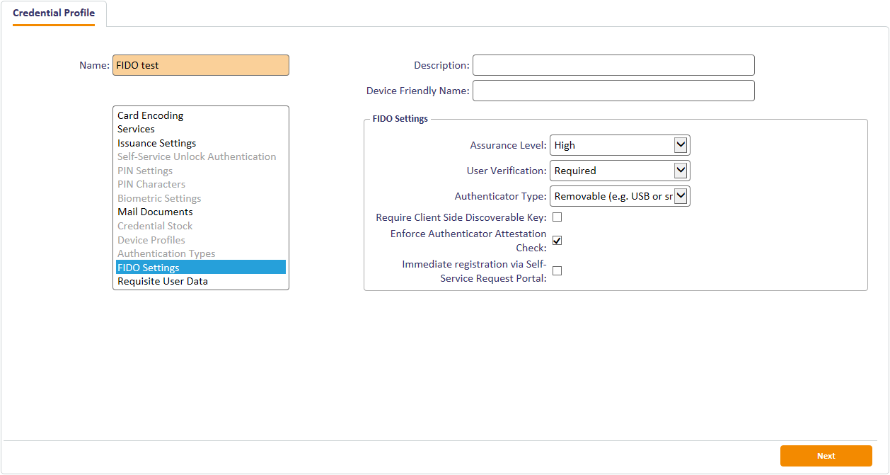Focus the Description text box
The height and width of the screenshot is (475, 890).
click(613, 65)
